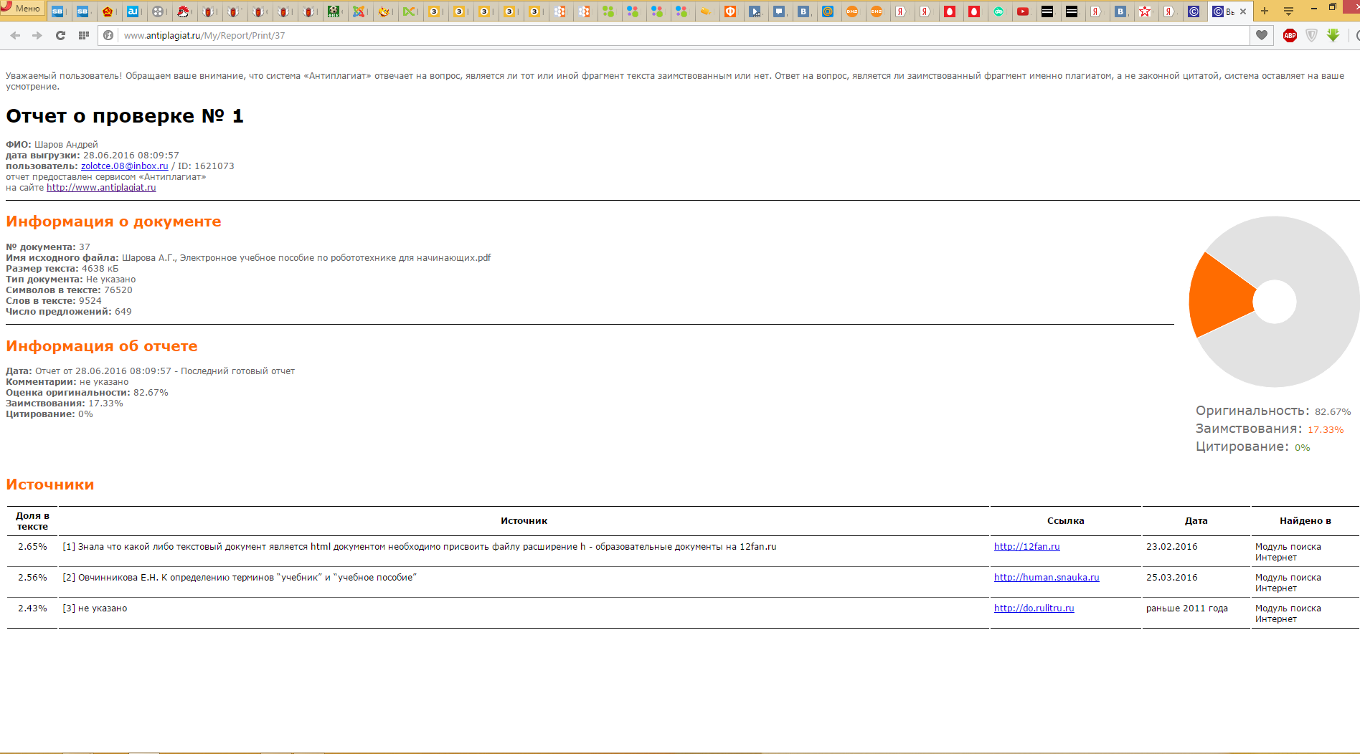Image resolution: width=1360 pixels, height=754 pixels.
Task: Follow the http://12fan.ru source link
Action: 1026,547
